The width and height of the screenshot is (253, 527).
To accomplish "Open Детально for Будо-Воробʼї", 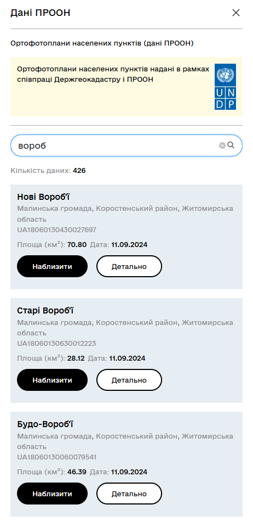I will (129, 494).
